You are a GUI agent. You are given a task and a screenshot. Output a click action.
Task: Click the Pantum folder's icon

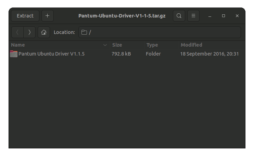pyautogui.click(x=14, y=54)
